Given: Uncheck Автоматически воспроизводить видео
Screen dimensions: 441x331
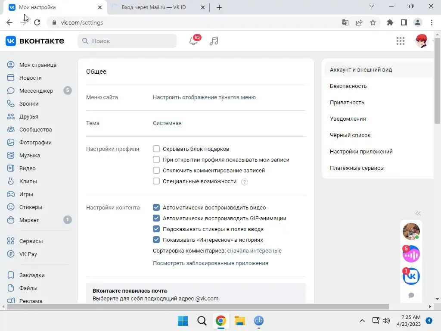Looking at the screenshot, I should coord(156,207).
